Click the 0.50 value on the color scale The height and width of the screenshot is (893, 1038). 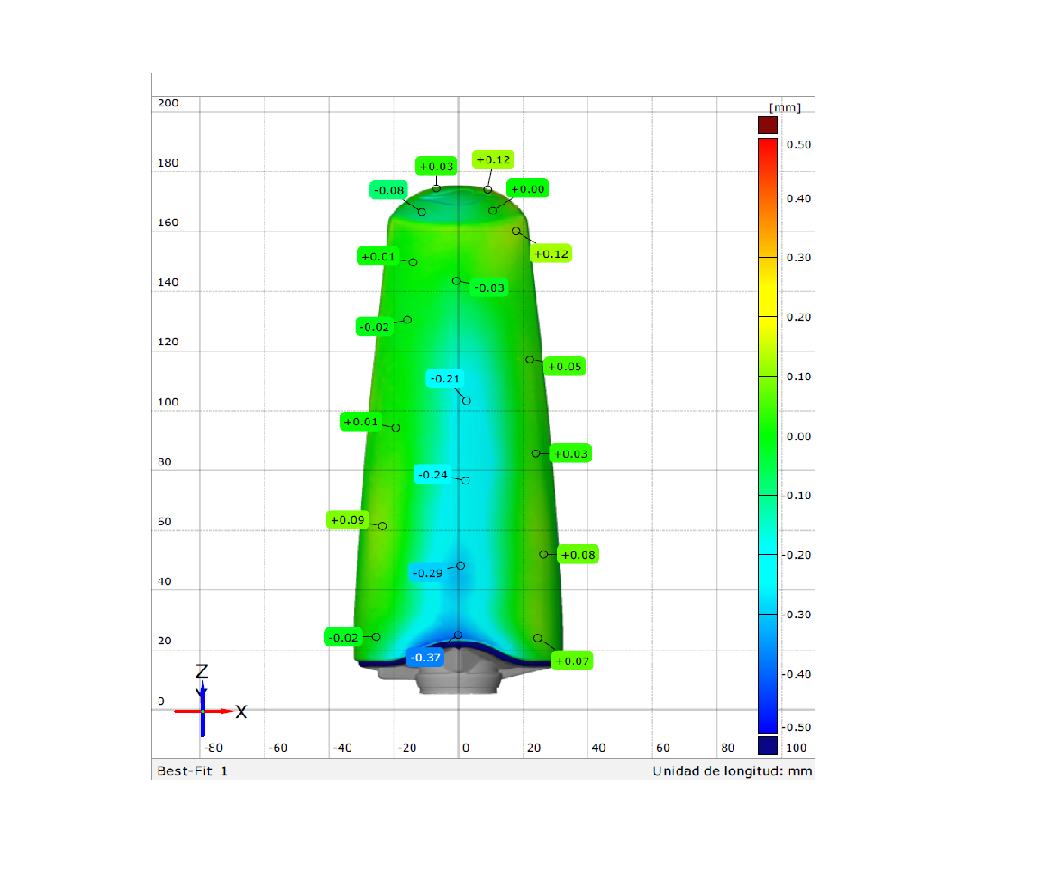coord(798,144)
